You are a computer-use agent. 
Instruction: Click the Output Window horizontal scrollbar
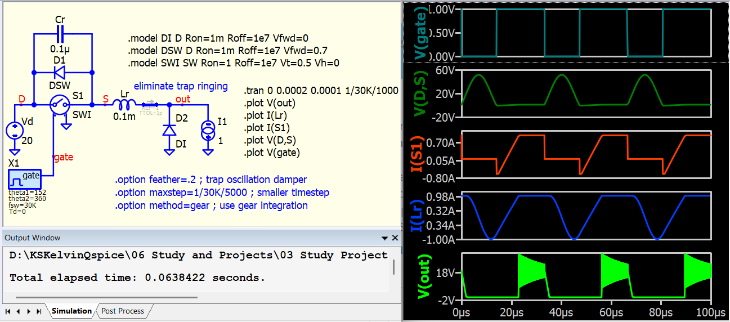click(x=107, y=297)
